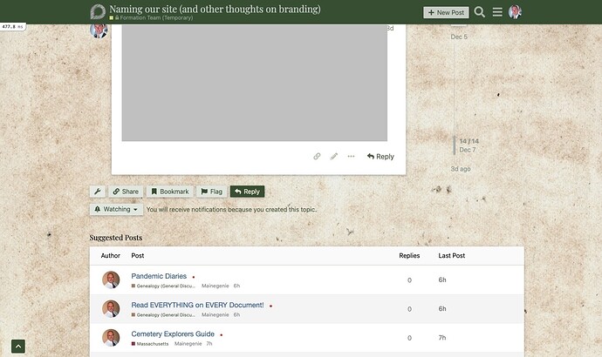Click Mainegenie under Pandemic Diaries
The width and height of the screenshot is (602, 357).
point(215,286)
